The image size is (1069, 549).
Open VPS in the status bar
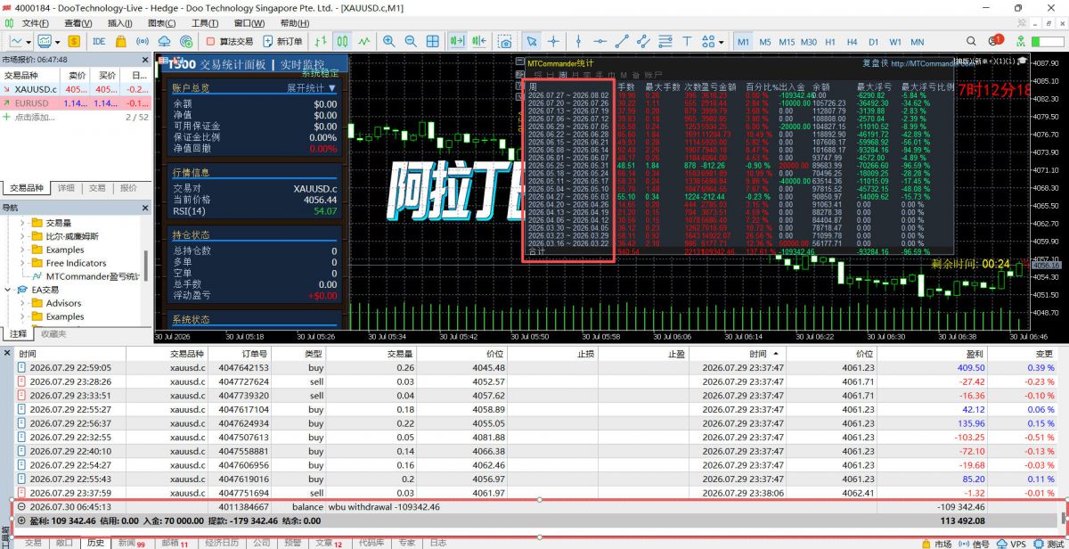click(1012, 543)
